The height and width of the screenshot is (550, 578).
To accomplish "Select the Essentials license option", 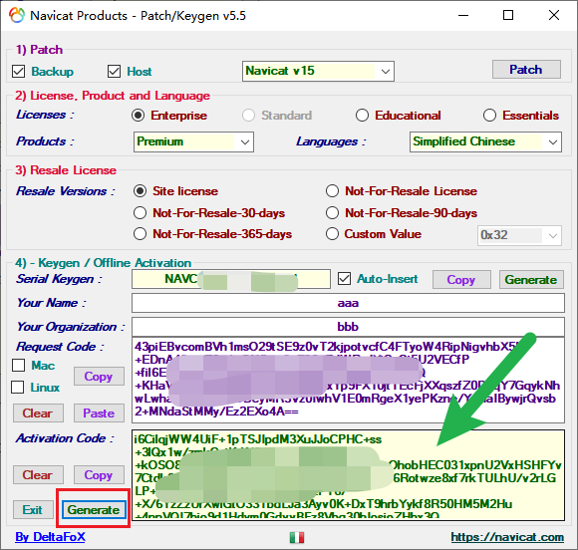I will (489, 116).
